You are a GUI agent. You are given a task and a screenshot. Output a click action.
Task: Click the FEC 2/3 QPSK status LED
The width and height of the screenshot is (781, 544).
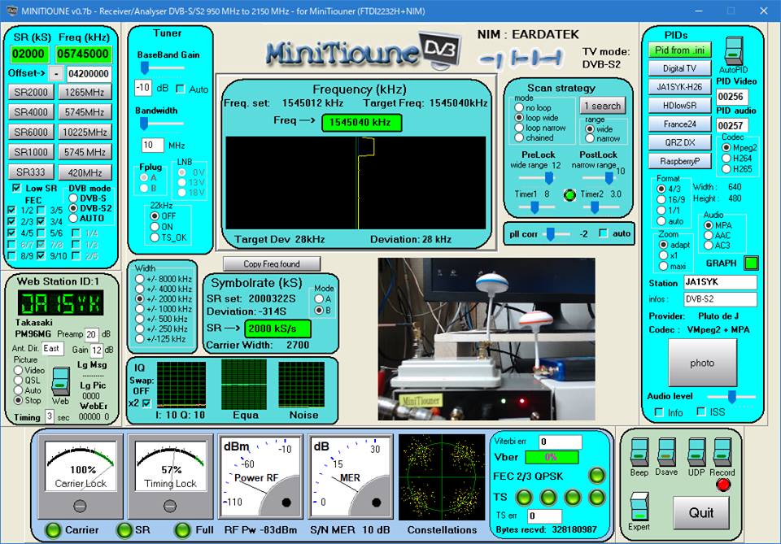pos(596,476)
